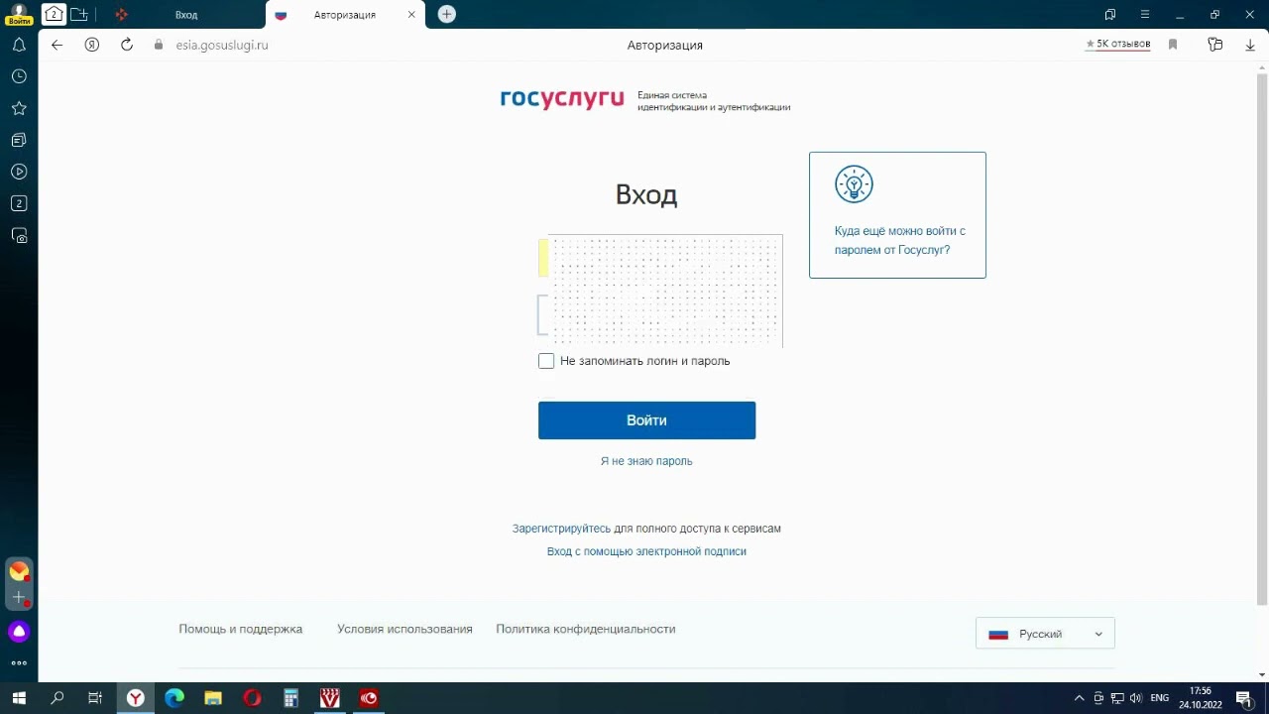Open Windows taskbar search

point(57,698)
